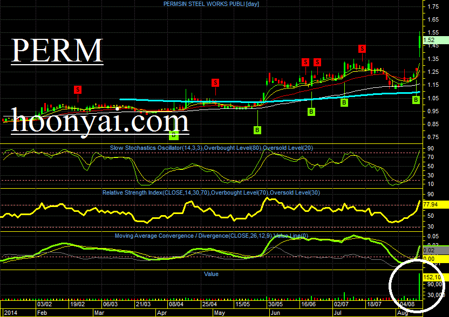
Task: Click the Jul month label
Action: 338,313
